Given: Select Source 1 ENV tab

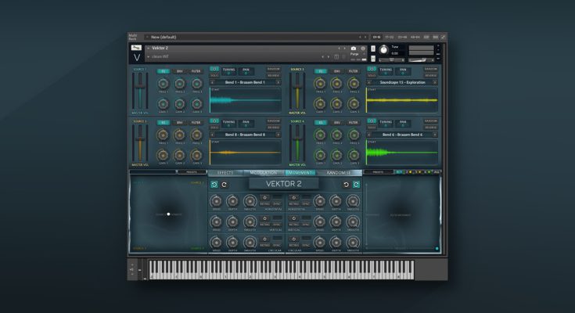Looking at the screenshot, I should [x=179, y=71].
